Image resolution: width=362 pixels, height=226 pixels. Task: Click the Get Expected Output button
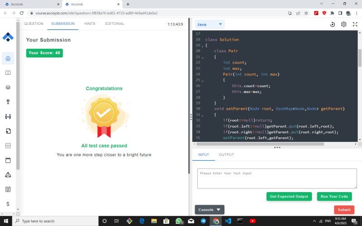[289, 197]
